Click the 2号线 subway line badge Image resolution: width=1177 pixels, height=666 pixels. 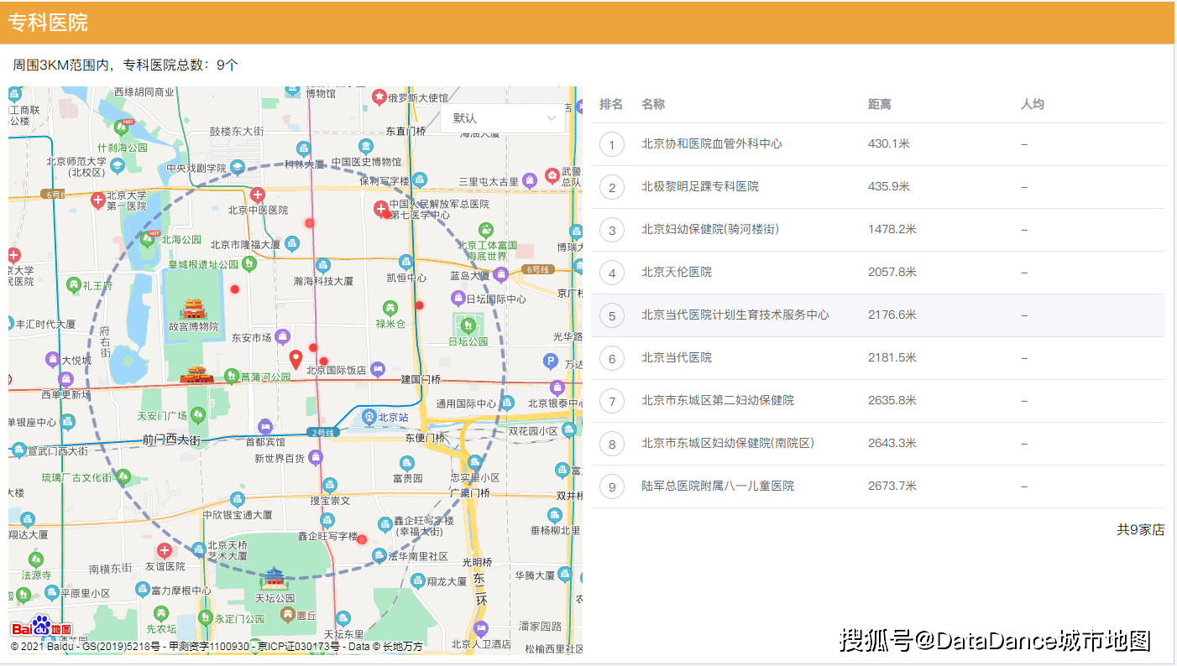pos(322,432)
